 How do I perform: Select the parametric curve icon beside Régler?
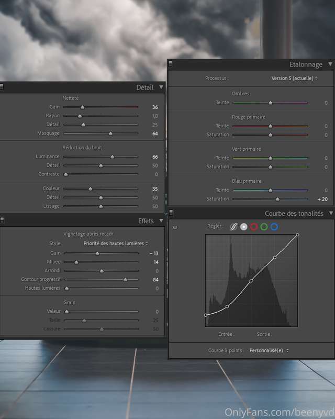pos(233,227)
